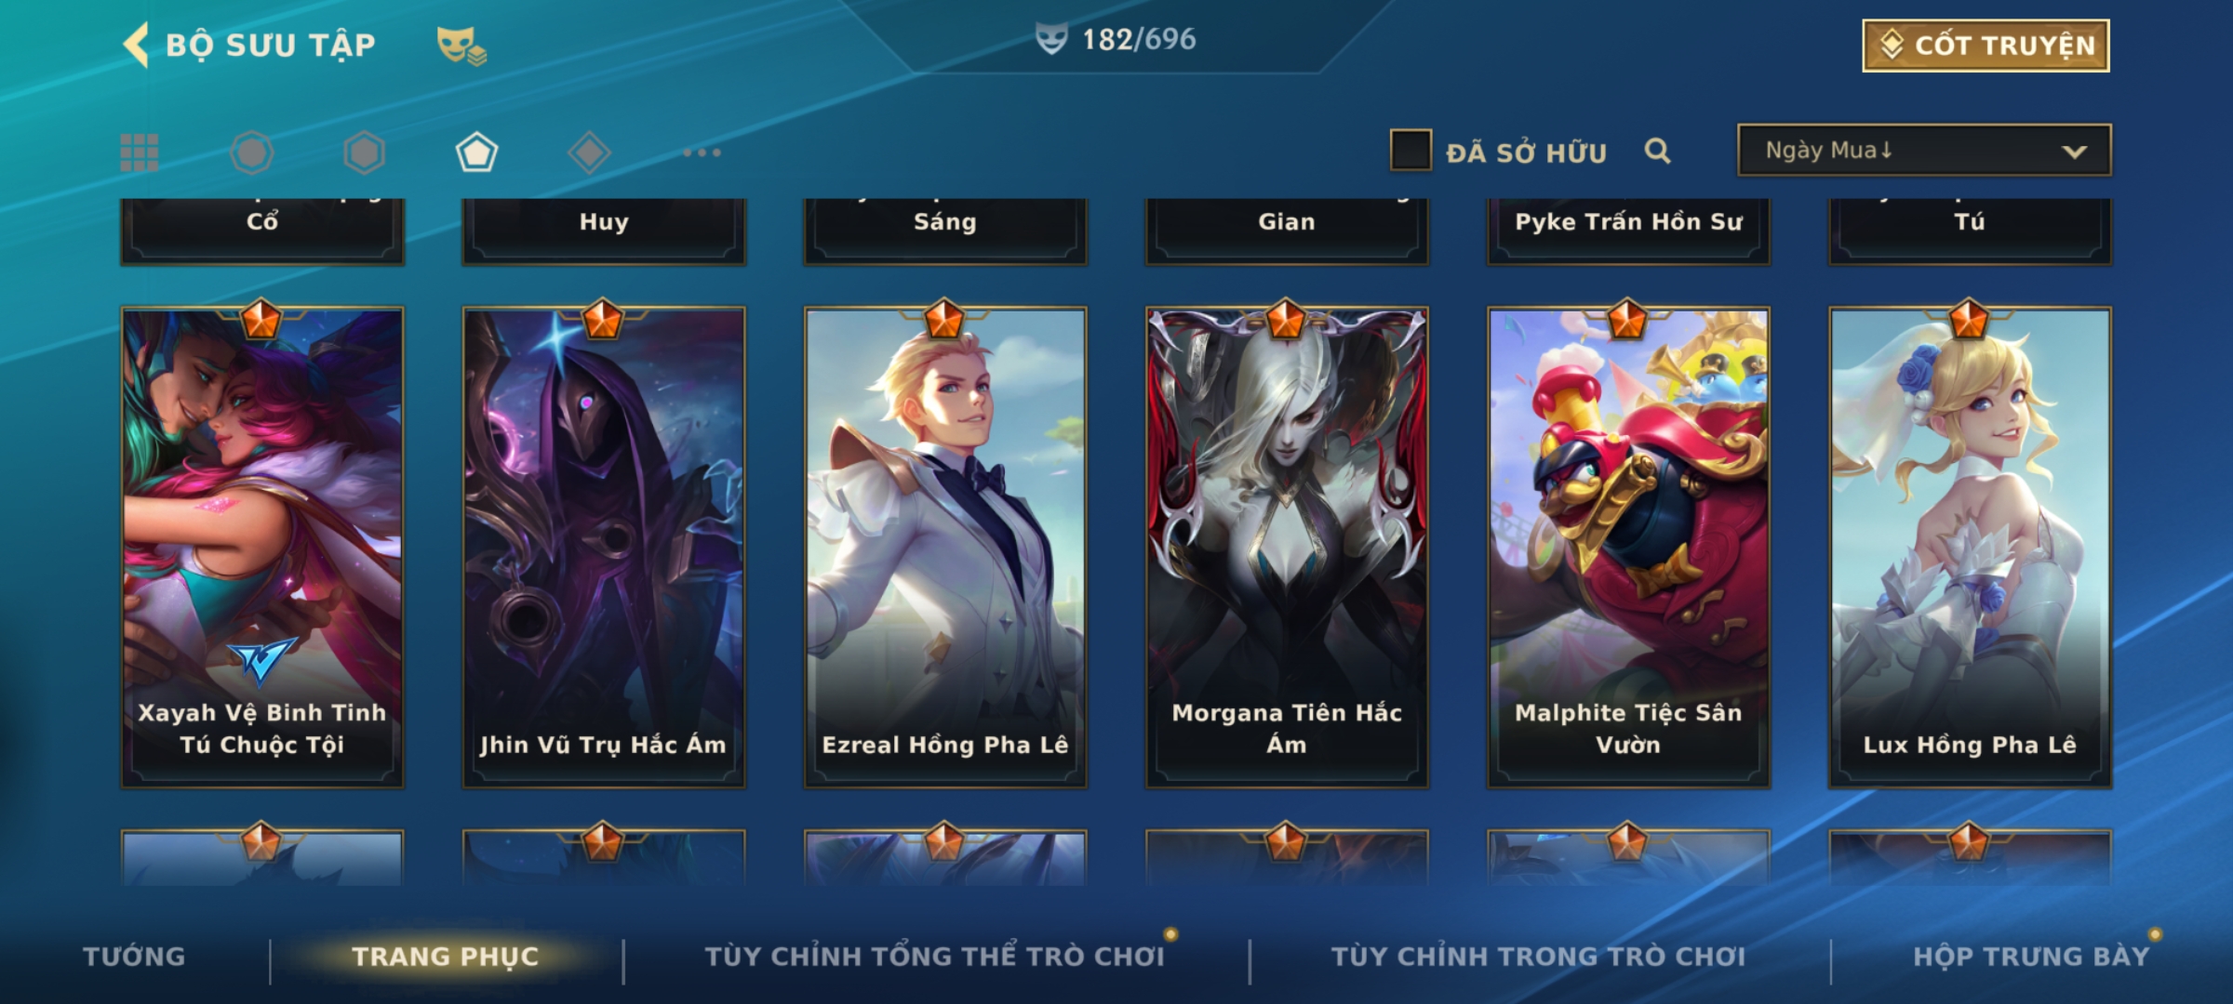This screenshot has width=2233, height=1004.
Task: Select the all-skins grid filter icon
Action: click(x=140, y=152)
